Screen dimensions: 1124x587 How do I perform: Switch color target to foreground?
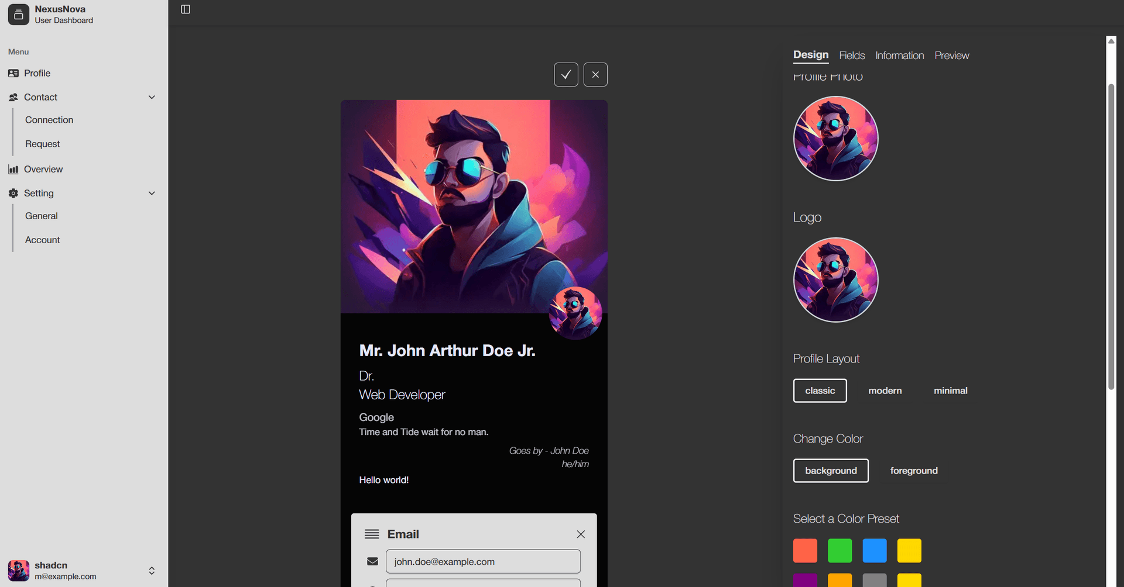pos(913,471)
